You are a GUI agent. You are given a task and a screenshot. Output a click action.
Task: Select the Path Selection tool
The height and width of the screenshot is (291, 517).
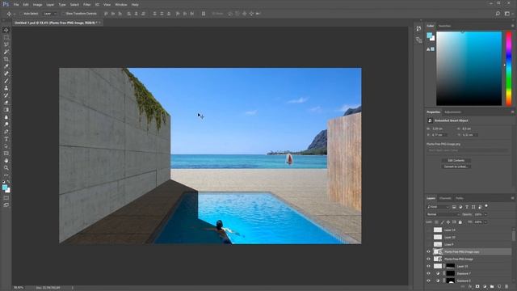tap(6, 146)
